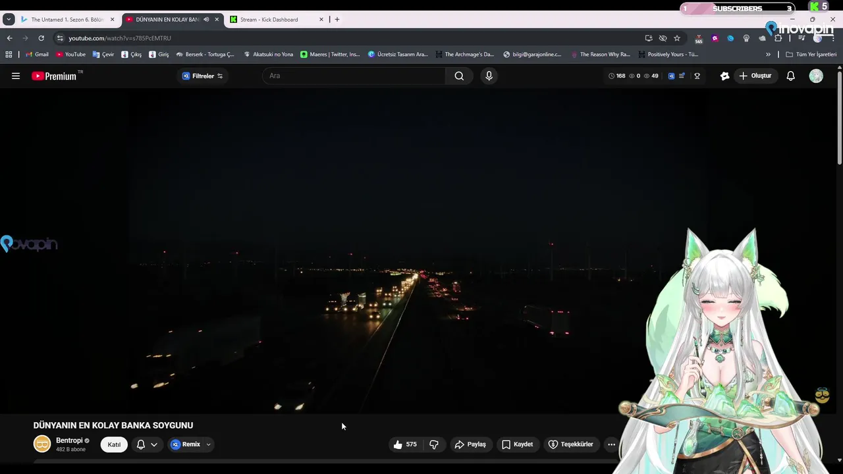Bookmark this page with star icon

pyautogui.click(x=677, y=38)
